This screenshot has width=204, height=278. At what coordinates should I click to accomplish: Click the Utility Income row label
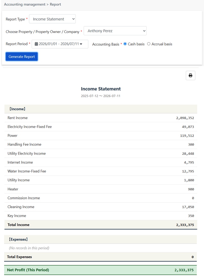pyautogui.click(x=19, y=180)
